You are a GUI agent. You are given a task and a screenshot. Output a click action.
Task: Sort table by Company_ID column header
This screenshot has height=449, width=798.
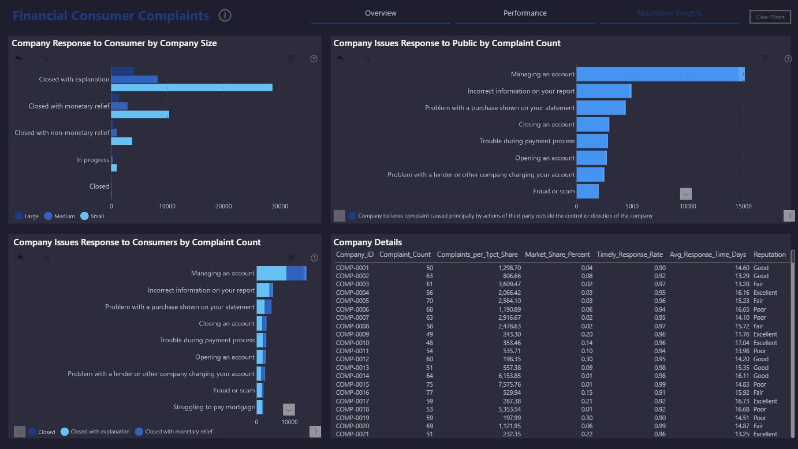[355, 255]
